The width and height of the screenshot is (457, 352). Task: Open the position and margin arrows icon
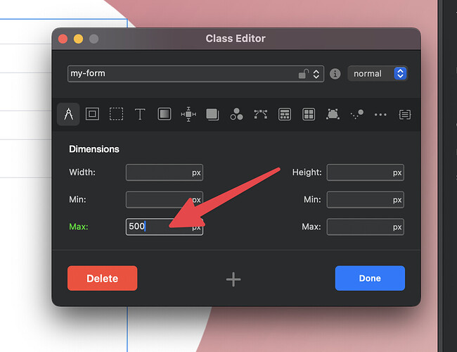click(188, 114)
